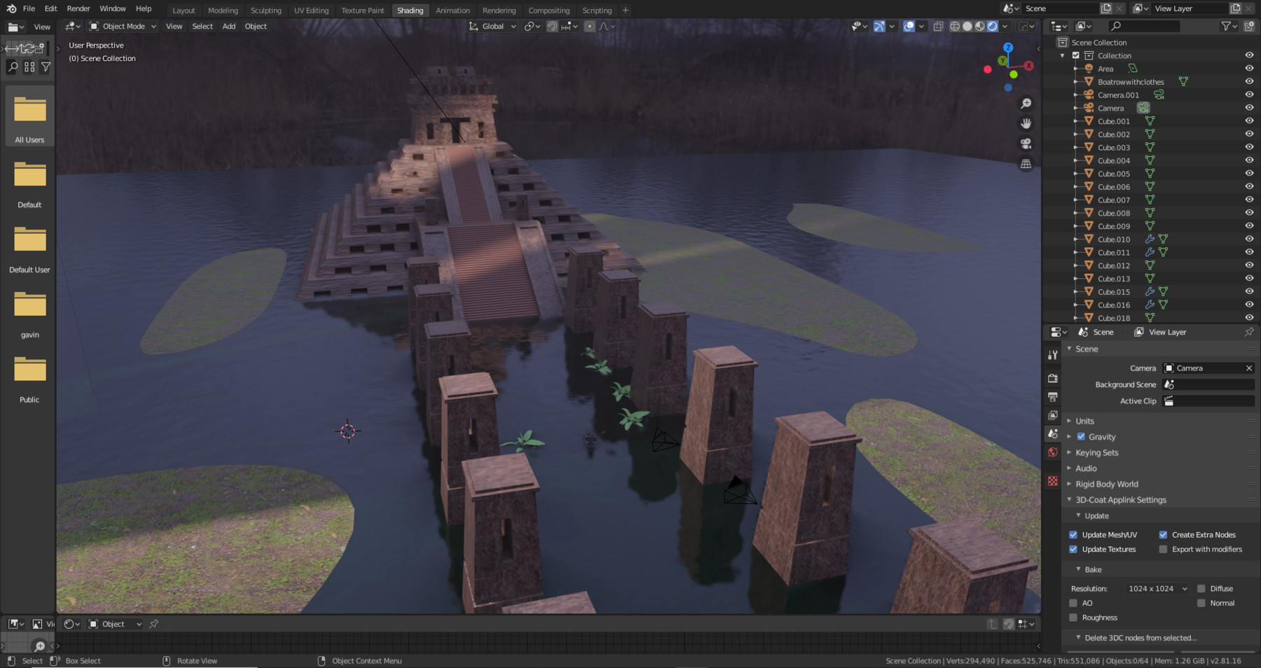Collapse the 3D-Coat Applink Settings section
The height and width of the screenshot is (668, 1261).
(1070, 499)
